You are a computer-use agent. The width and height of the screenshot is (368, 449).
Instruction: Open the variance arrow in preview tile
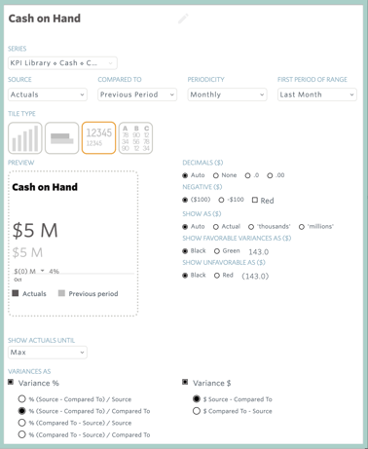tap(43, 271)
